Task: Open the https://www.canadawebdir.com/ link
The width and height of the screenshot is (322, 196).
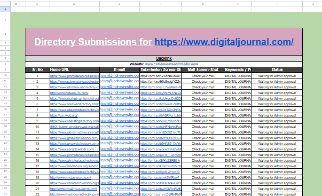Action: (x=72, y=149)
